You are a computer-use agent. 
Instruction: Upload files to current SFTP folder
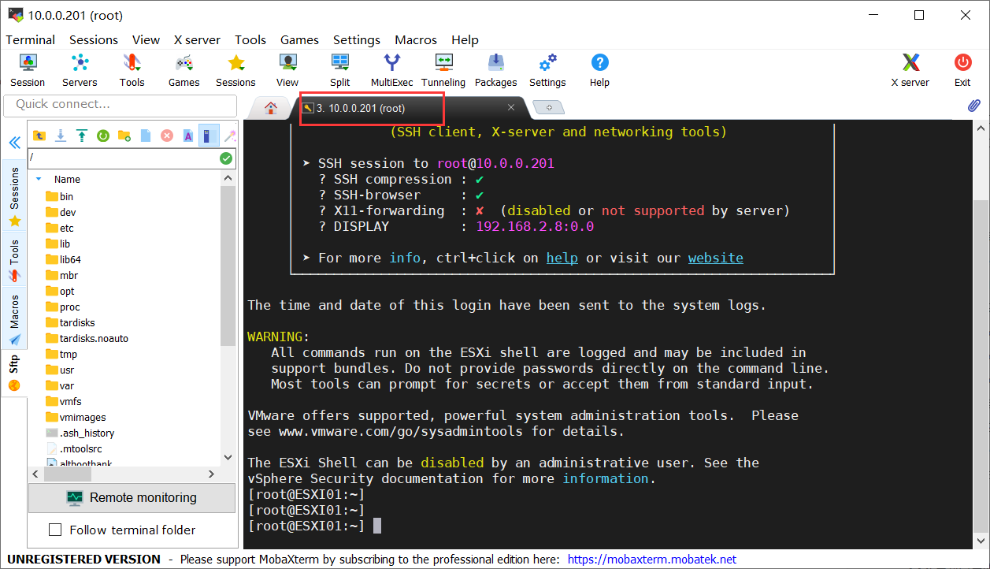pyautogui.click(x=82, y=136)
